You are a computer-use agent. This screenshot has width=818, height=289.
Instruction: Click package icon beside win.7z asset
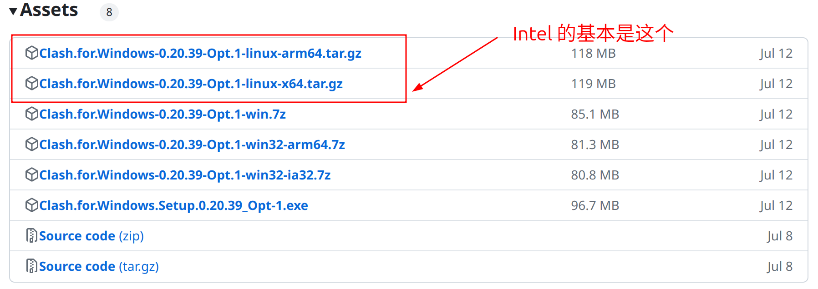click(31, 114)
